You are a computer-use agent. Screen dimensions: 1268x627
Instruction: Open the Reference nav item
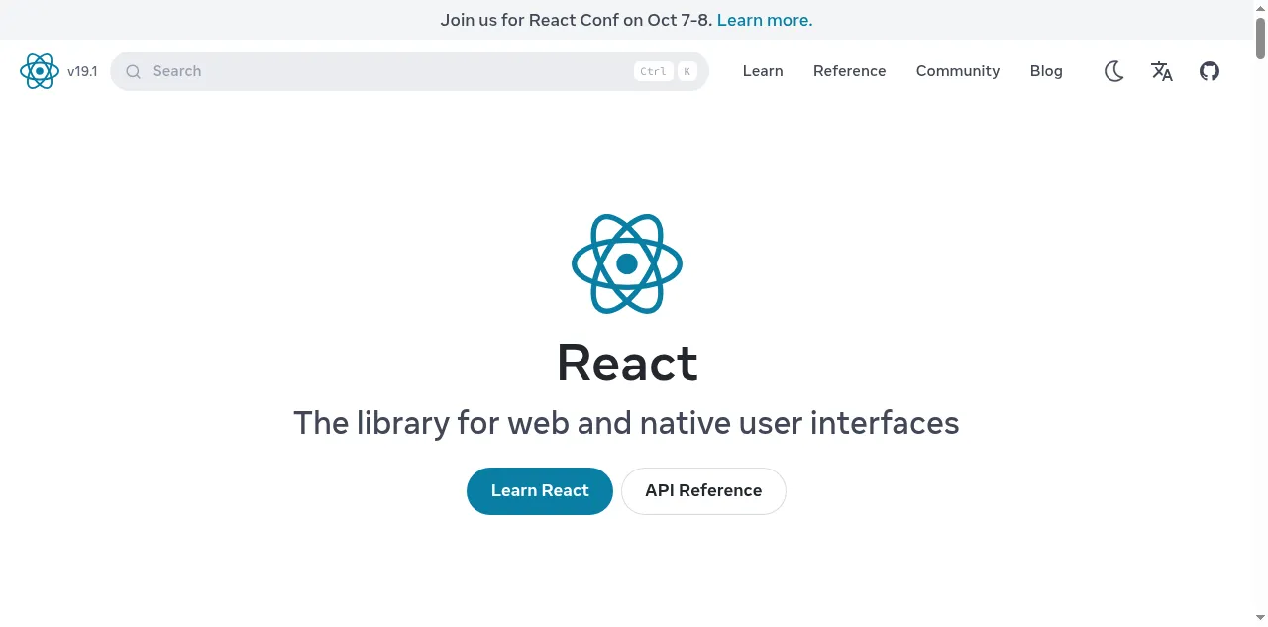(850, 71)
